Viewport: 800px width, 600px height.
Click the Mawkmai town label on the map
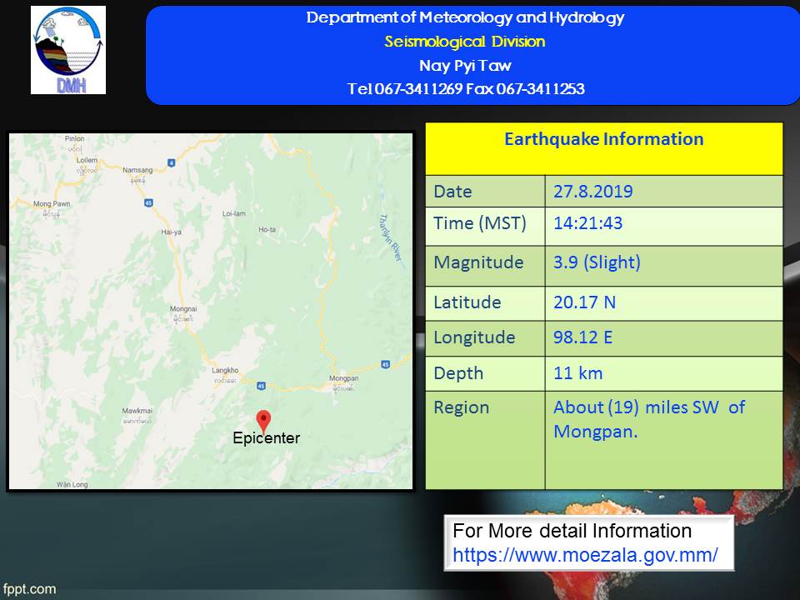pyautogui.click(x=137, y=411)
